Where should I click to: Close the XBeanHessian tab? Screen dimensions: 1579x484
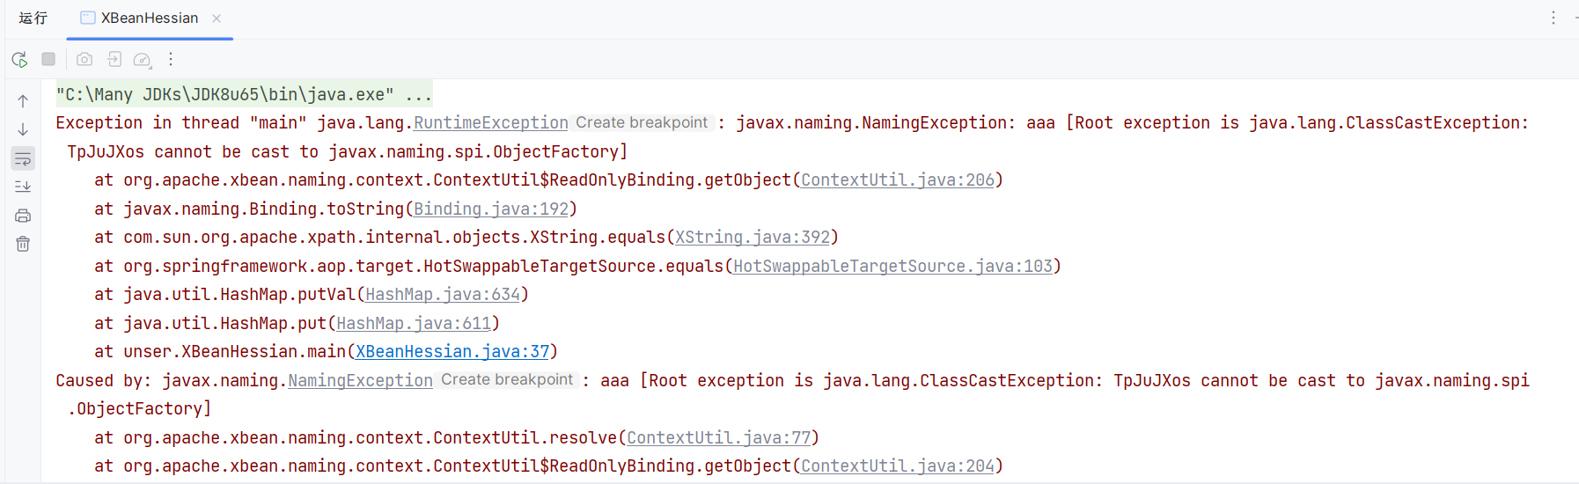coord(217,18)
